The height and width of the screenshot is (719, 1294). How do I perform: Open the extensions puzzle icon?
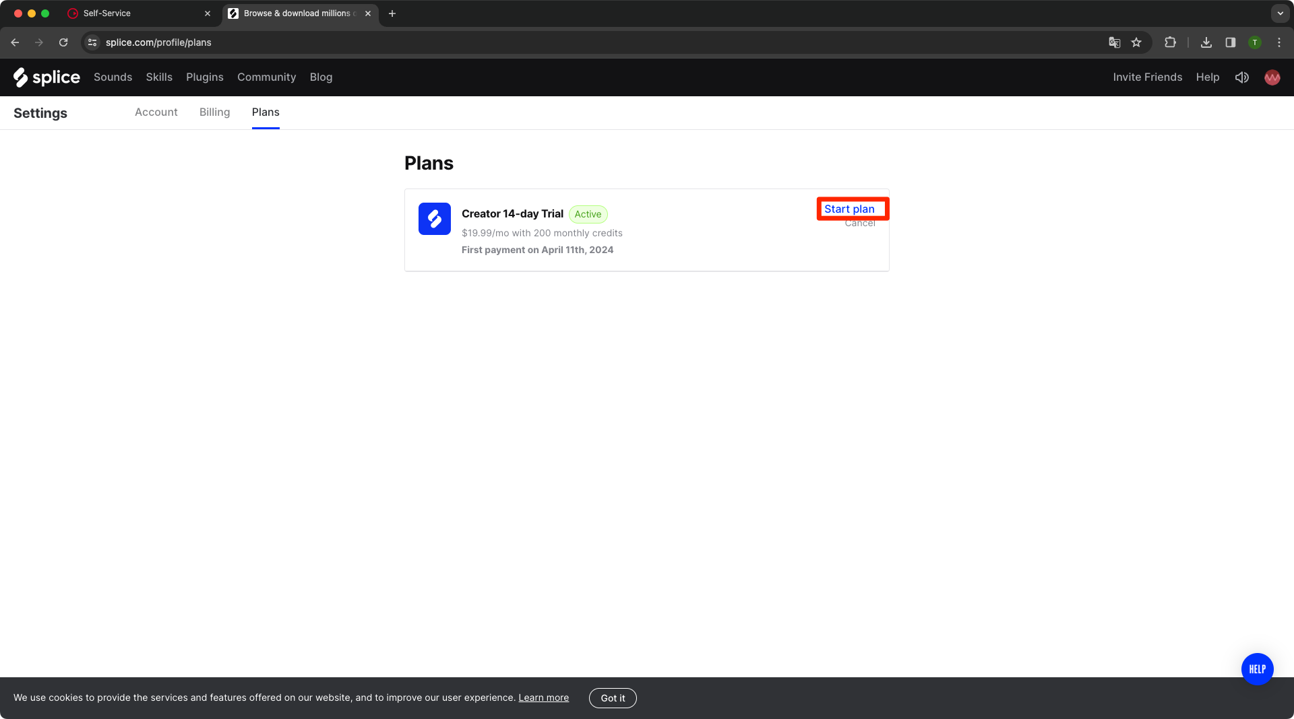[x=1170, y=42]
